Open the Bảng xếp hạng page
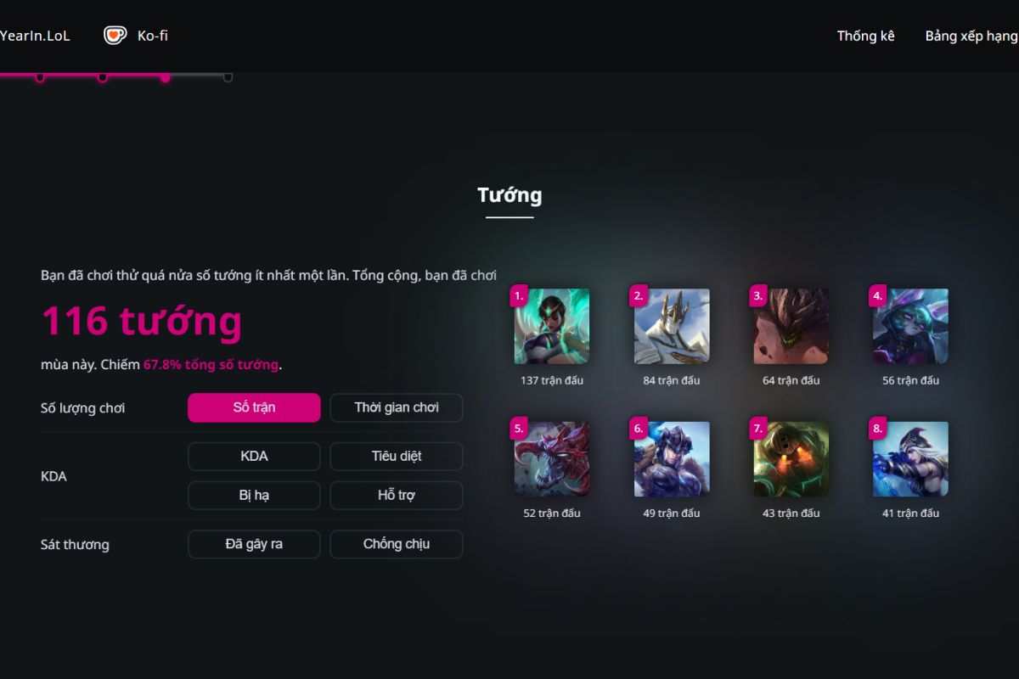1019x679 pixels. pos(971,36)
